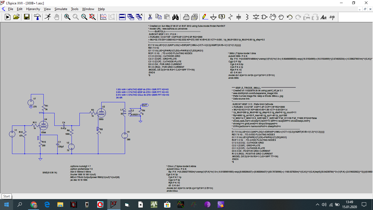This screenshot has width=373, height=210.
Task: Show hidden system tray icons
Action: [x=317, y=204]
